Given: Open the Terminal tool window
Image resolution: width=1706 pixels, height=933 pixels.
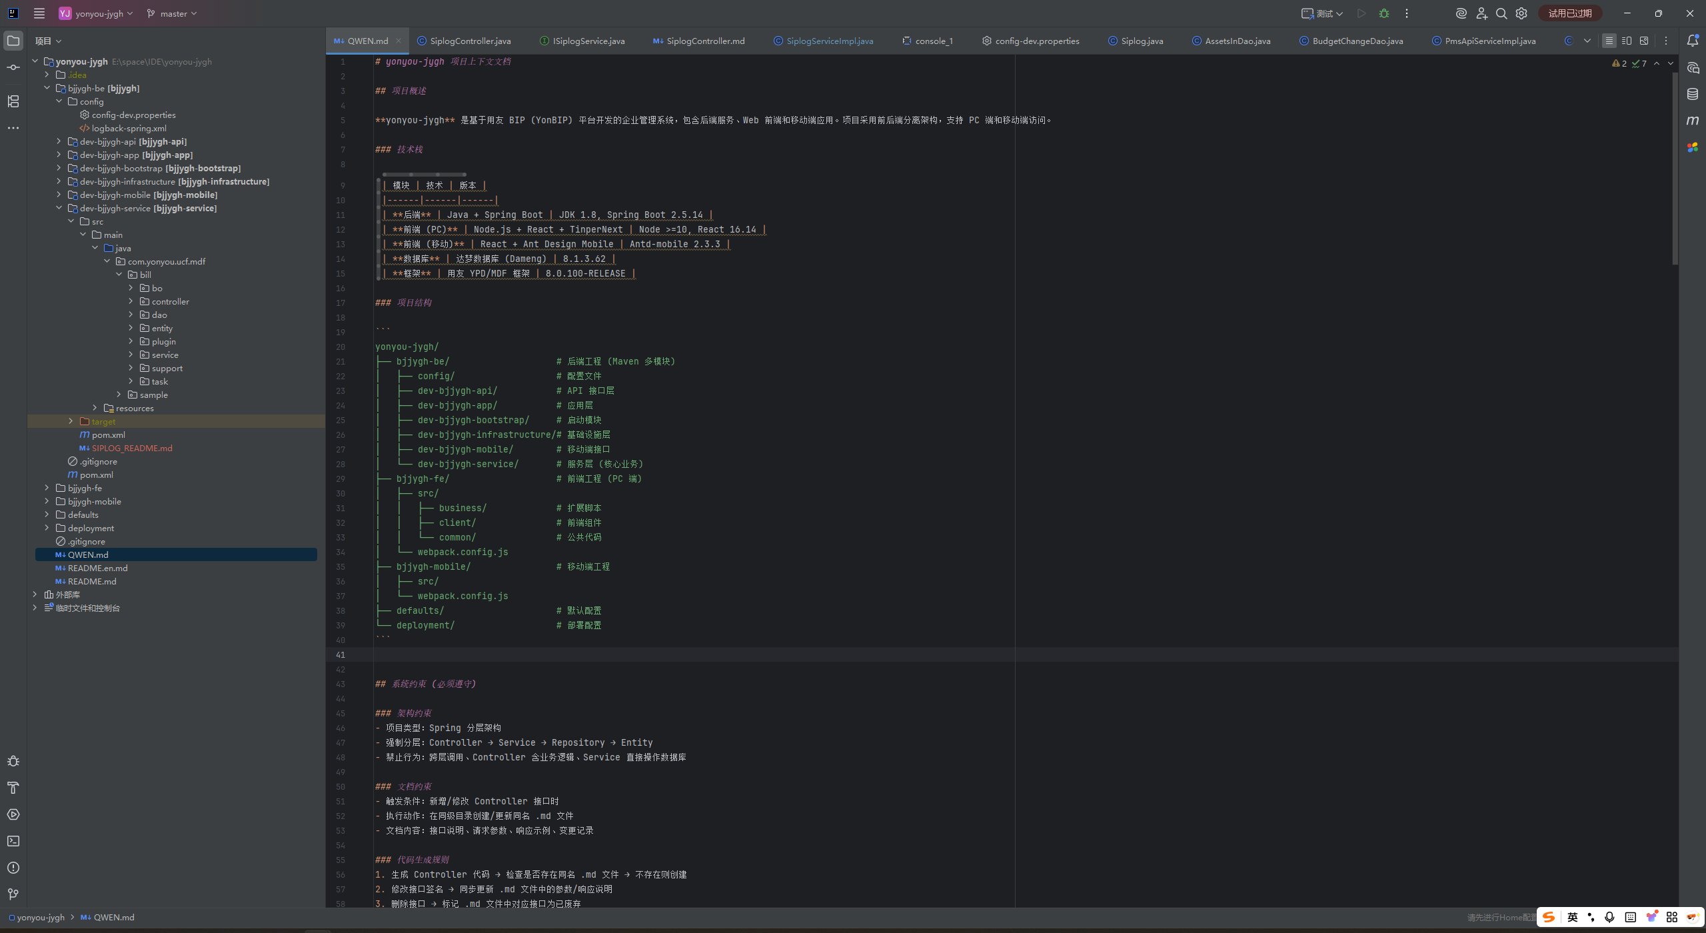Looking at the screenshot, I should point(13,841).
